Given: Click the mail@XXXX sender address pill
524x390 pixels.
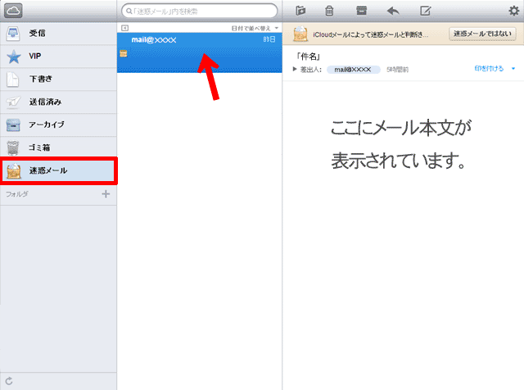Looking at the screenshot, I should click(353, 70).
